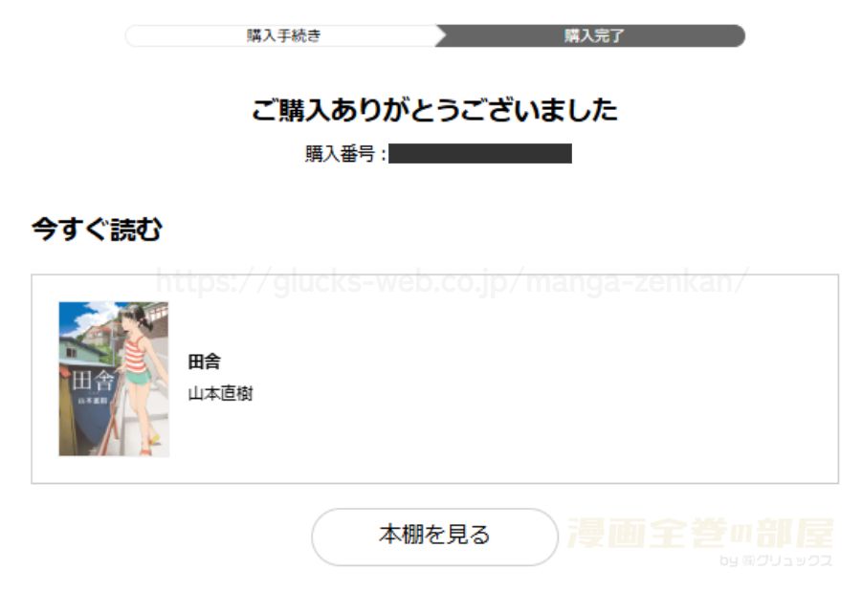The height and width of the screenshot is (592, 862).
Task: Click the blacked-out purchase number bar
Action: coord(480,153)
